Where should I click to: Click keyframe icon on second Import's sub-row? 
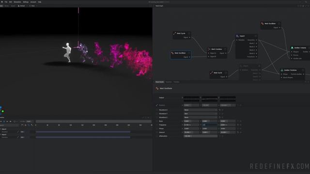[18, 137]
